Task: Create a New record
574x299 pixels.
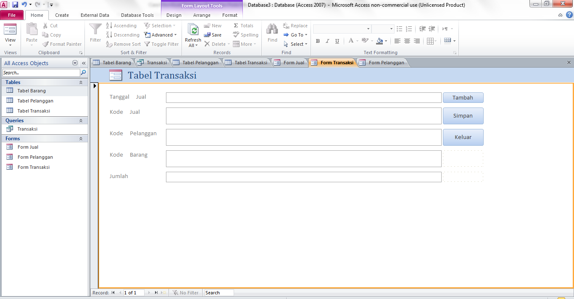Action: pos(213,26)
